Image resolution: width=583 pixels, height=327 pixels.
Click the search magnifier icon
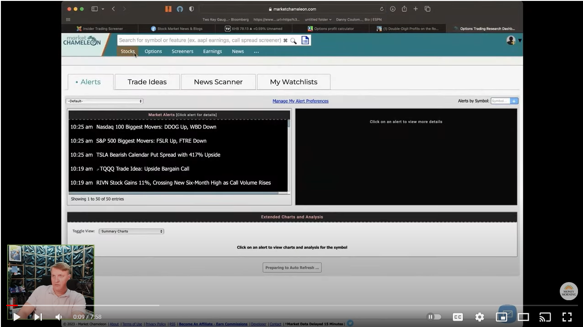click(294, 40)
